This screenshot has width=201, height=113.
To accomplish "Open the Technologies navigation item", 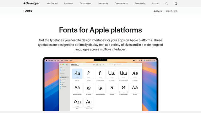I will tap(85, 3).
